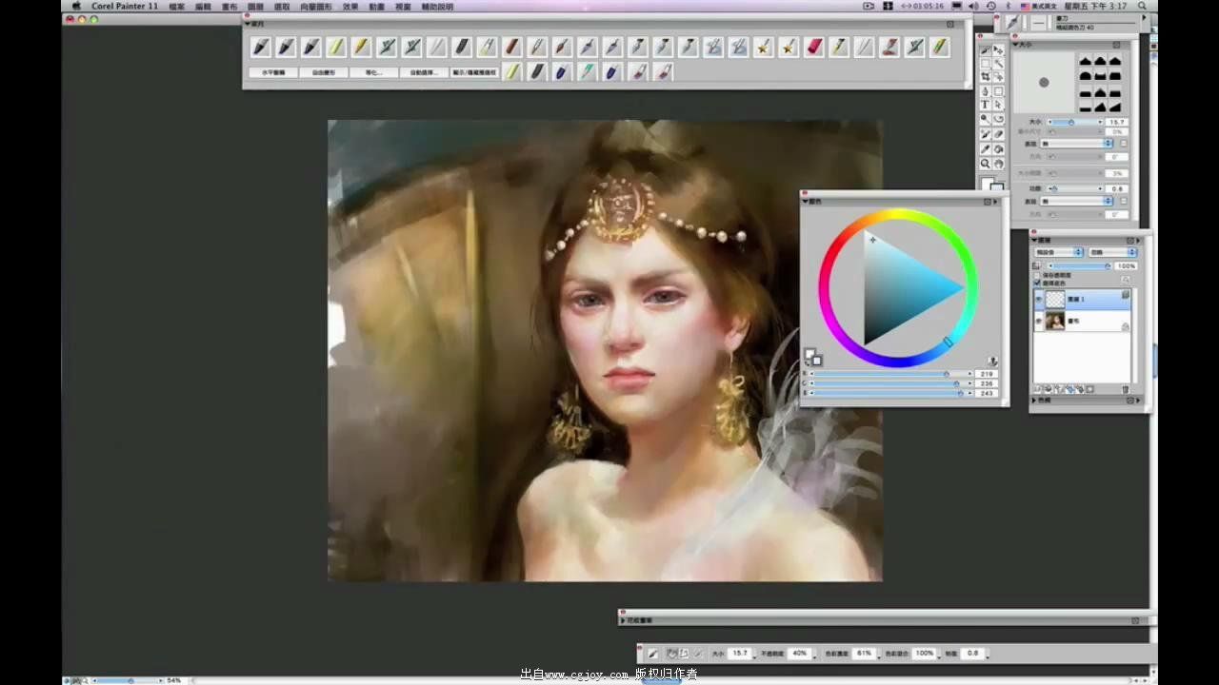
Task: Open the size expression dropdown
Action: tap(1076, 143)
